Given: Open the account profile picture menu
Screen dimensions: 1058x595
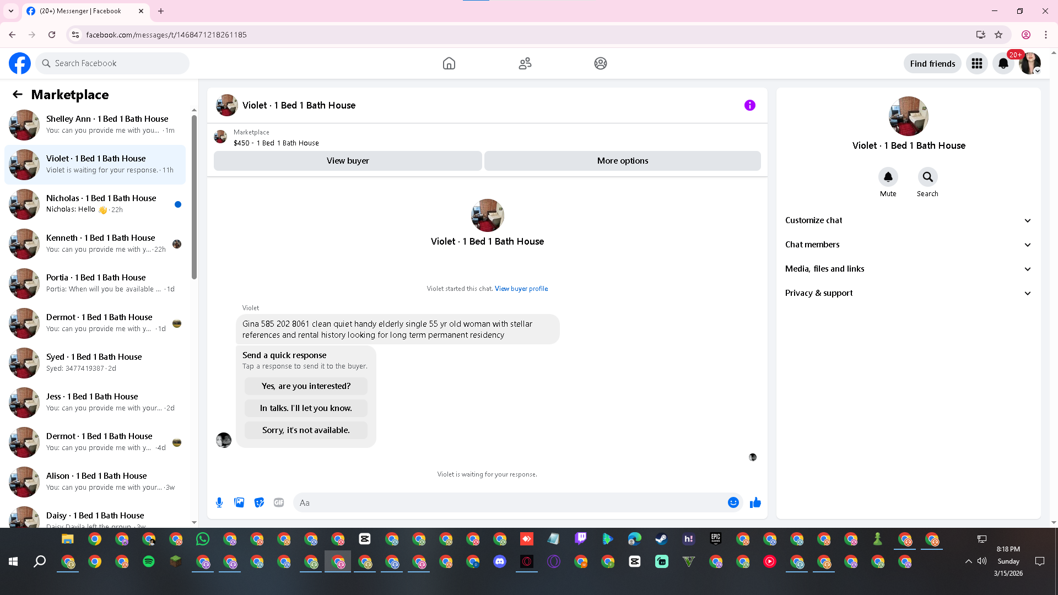Looking at the screenshot, I should pyautogui.click(x=1030, y=63).
